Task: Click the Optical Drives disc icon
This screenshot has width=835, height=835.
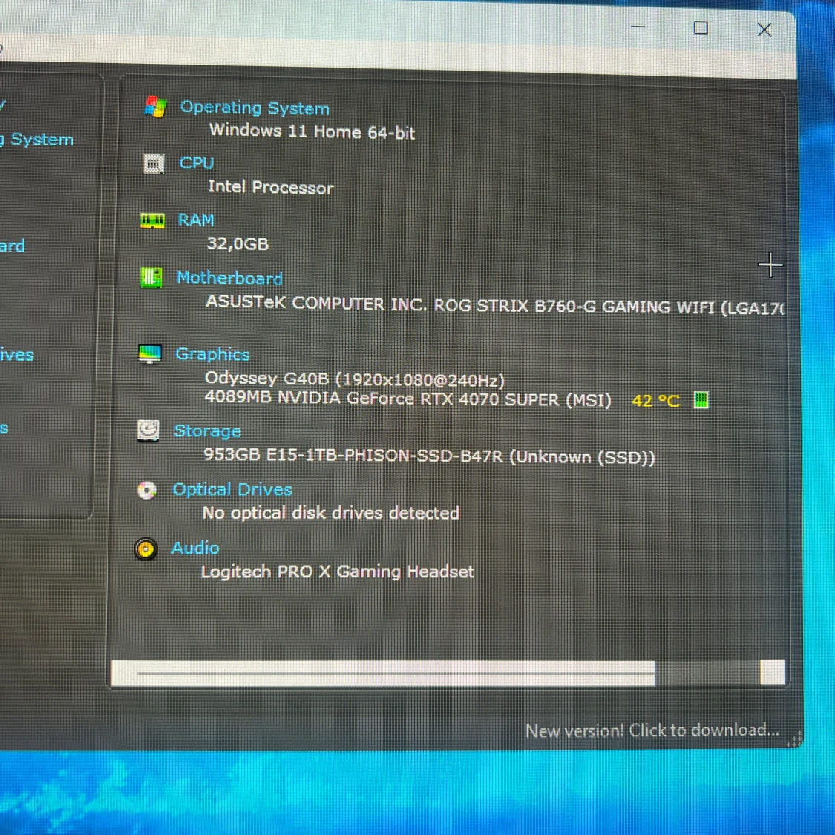Action: (147, 490)
